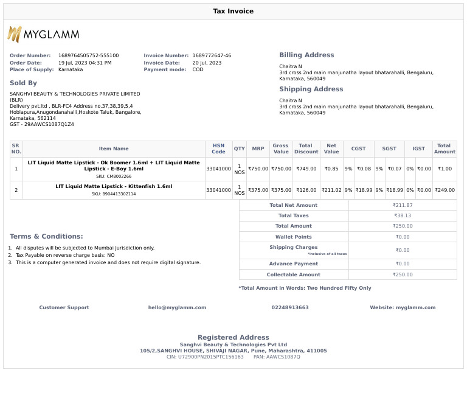Click the MyGlamm logo
The height and width of the screenshot is (409, 467).
click(44, 34)
